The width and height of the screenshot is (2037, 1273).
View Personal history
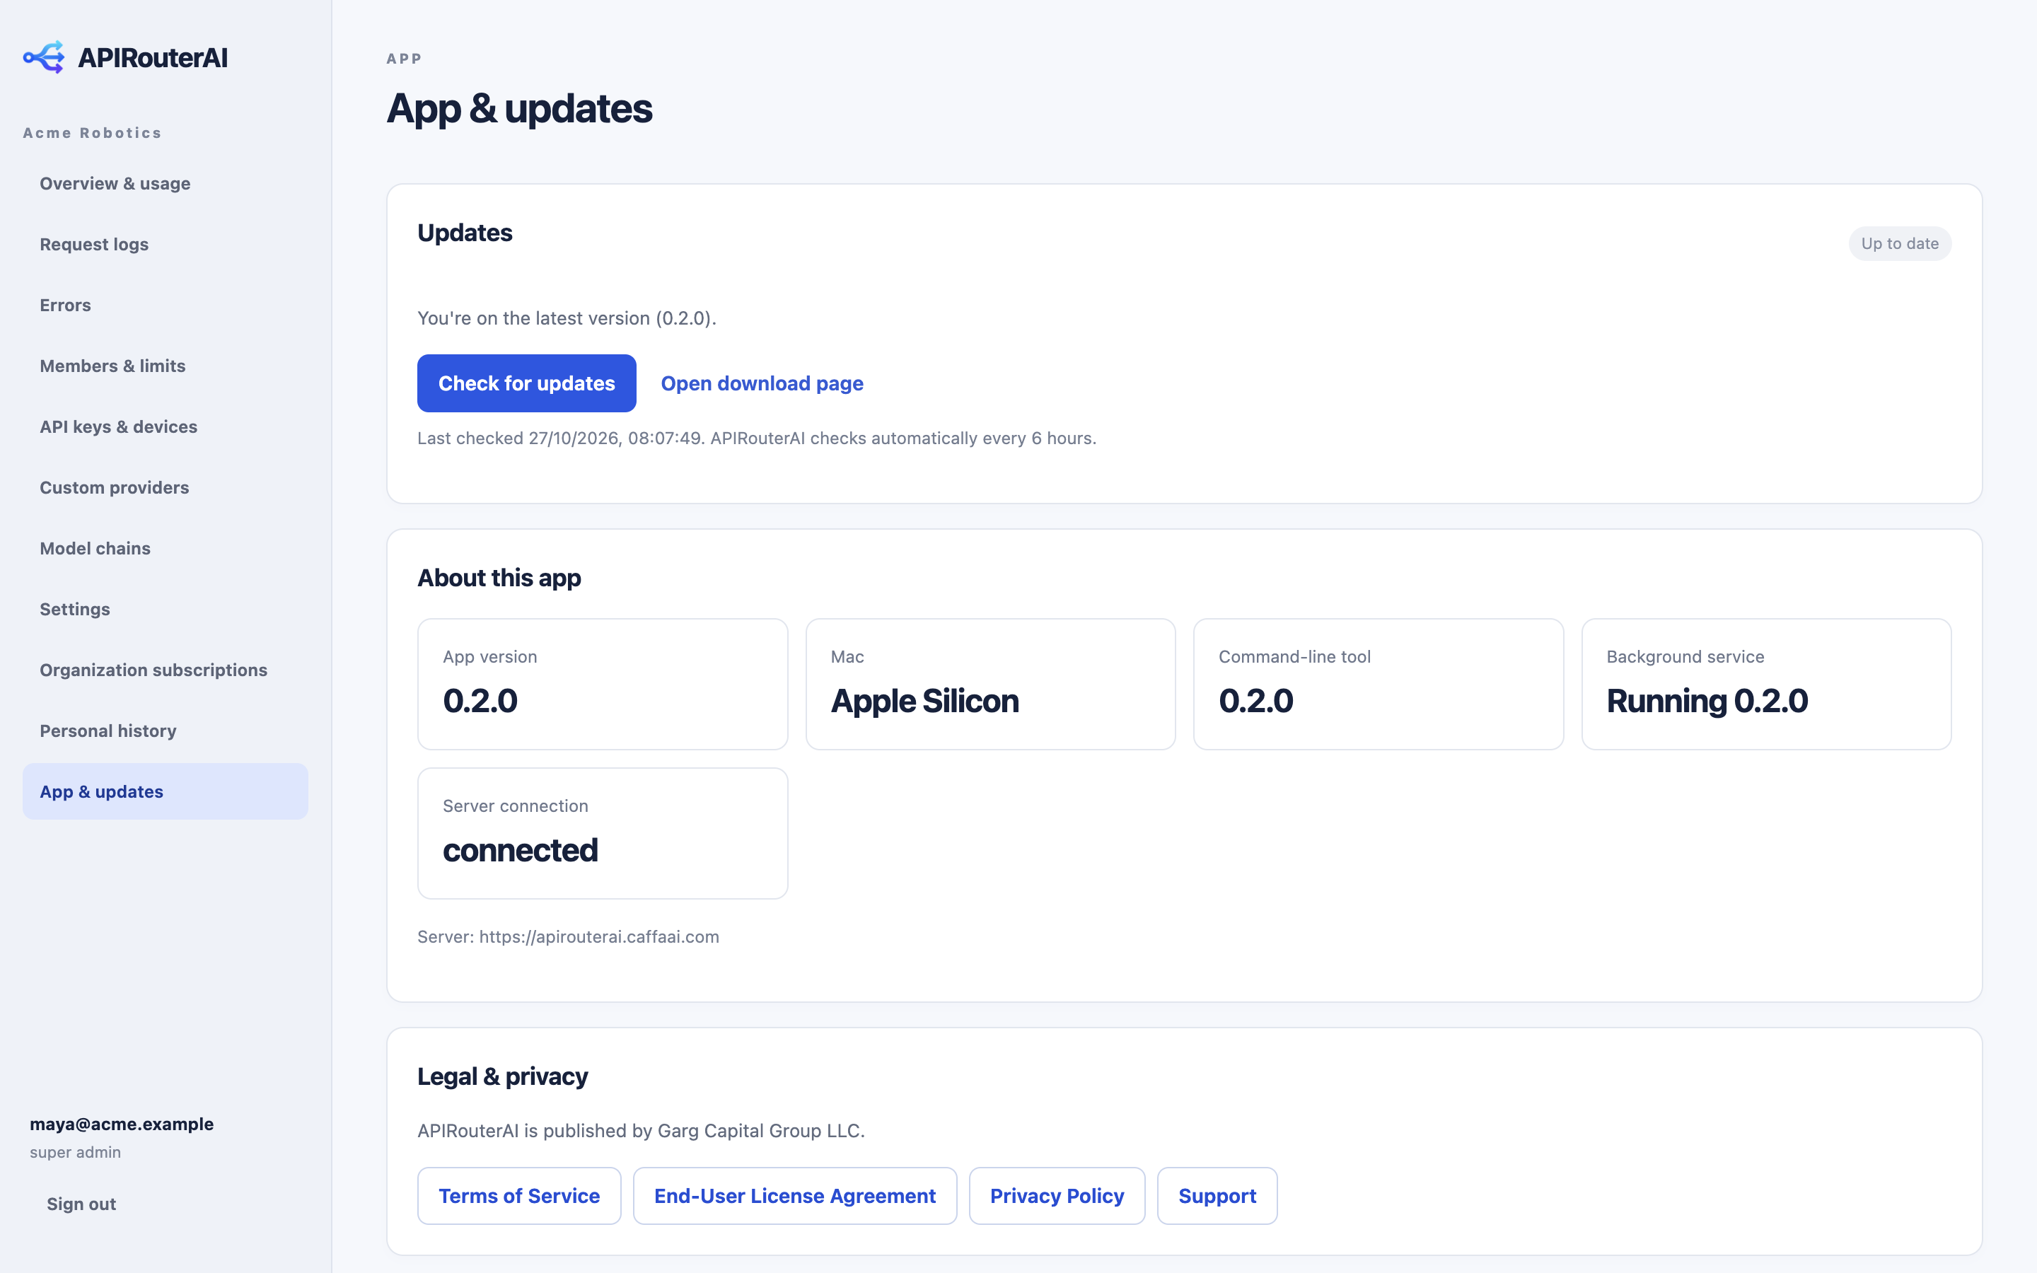coord(165,731)
